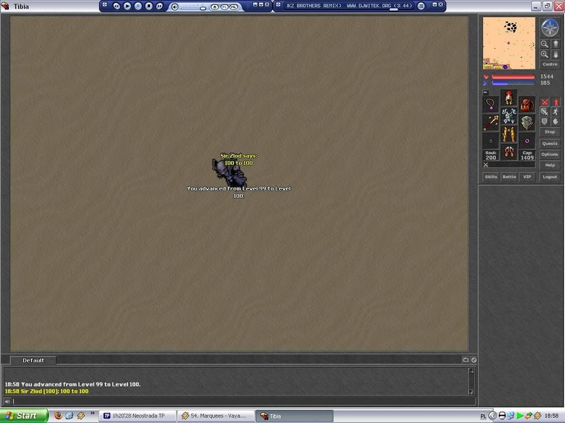Open the Battle list window

[x=509, y=177]
